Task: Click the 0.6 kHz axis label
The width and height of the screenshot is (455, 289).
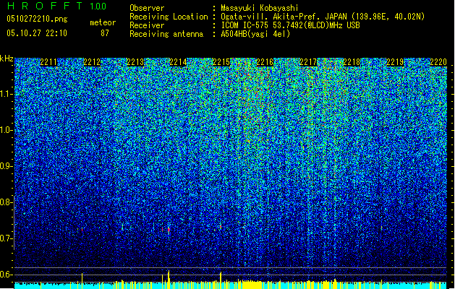Action: click(6, 275)
